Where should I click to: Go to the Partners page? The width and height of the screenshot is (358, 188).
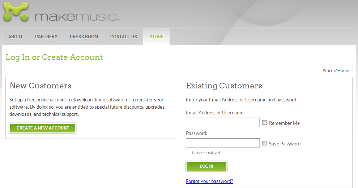(46, 37)
